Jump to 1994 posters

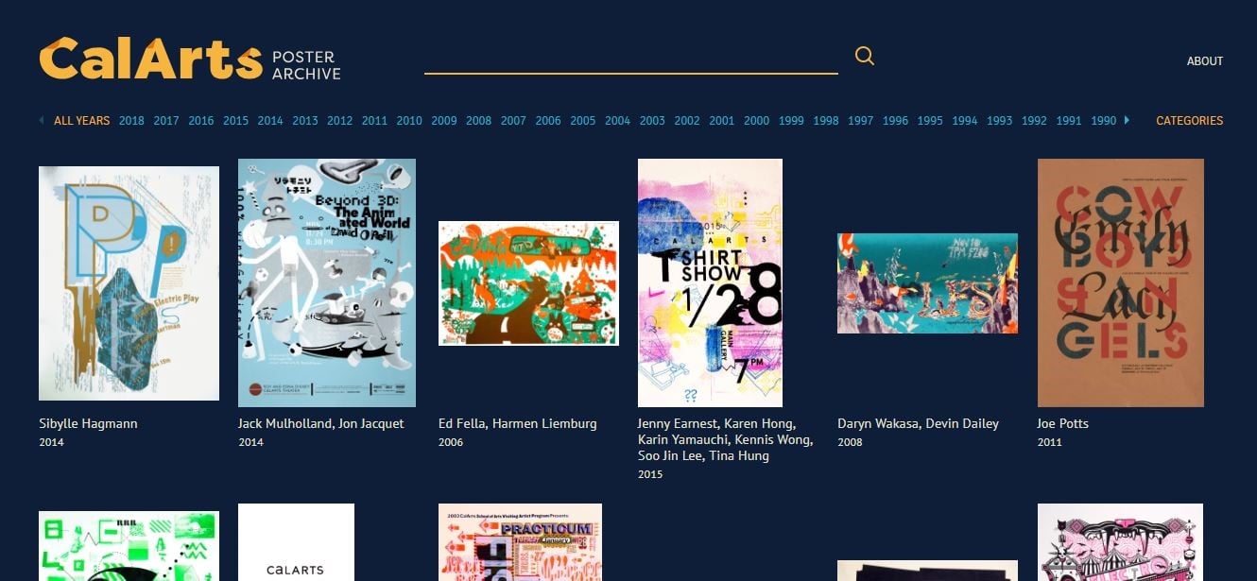(965, 121)
